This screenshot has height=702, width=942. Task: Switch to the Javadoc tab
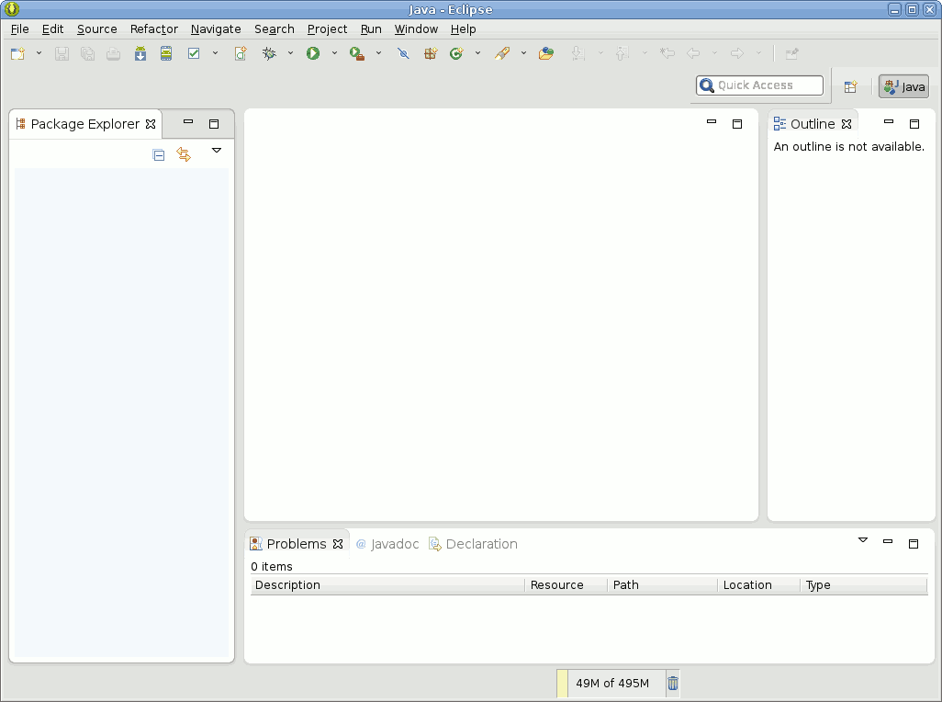[387, 544]
